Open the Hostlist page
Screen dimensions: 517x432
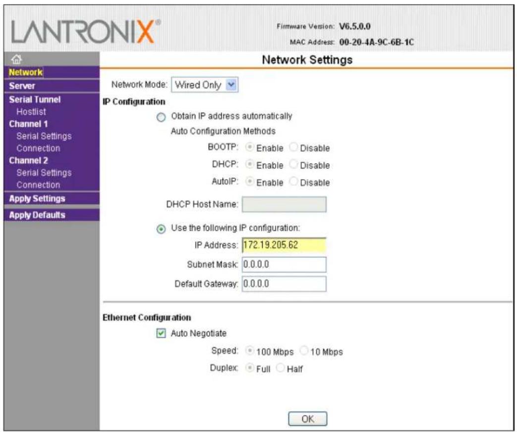(x=31, y=112)
